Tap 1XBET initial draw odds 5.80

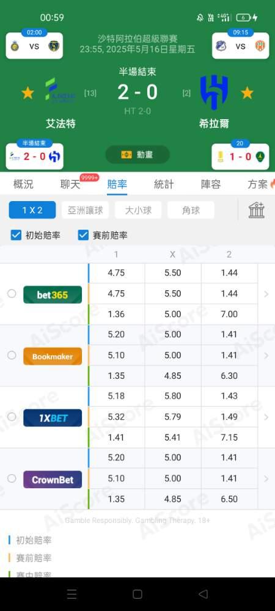172,396
